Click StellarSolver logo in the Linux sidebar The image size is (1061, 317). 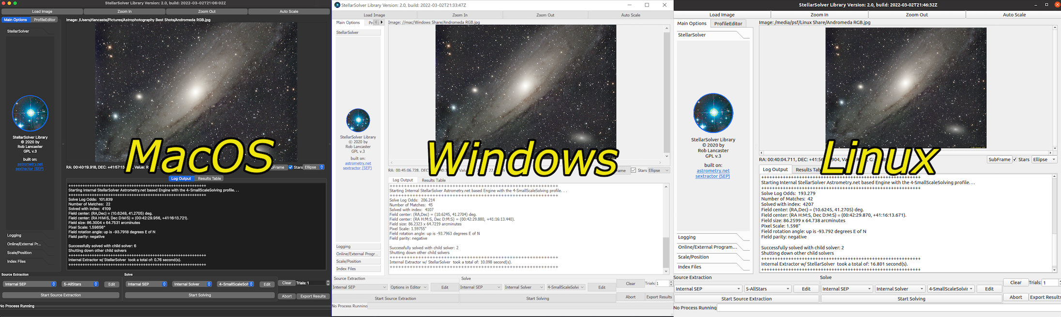(x=713, y=113)
